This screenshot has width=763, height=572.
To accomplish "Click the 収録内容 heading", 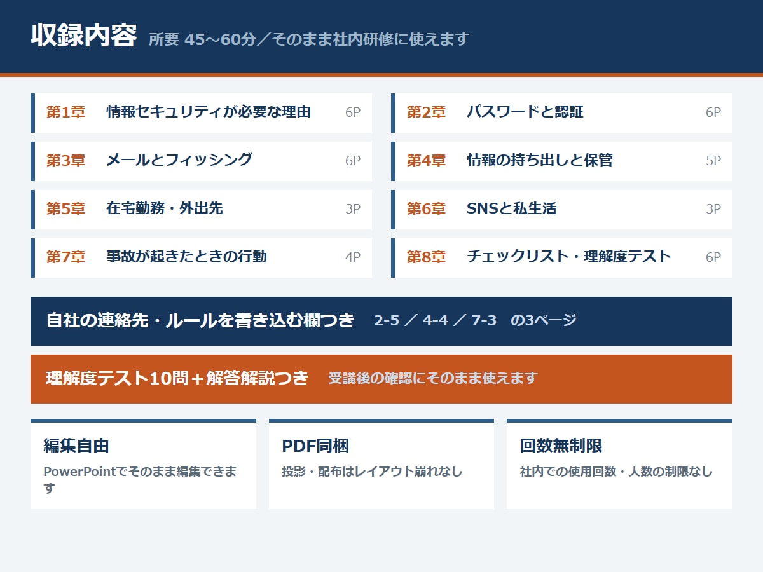I will coord(84,36).
